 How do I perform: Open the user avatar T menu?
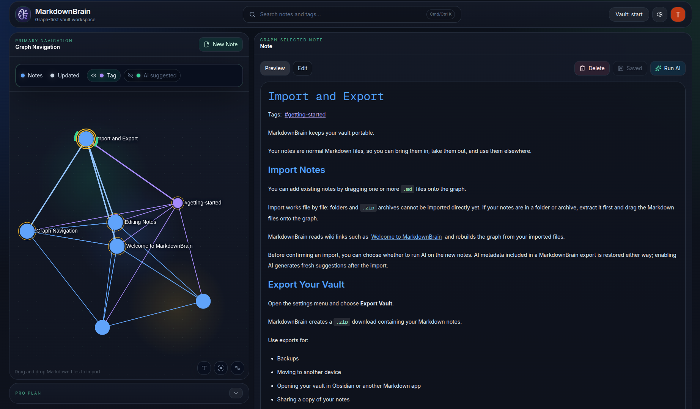click(678, 14)
